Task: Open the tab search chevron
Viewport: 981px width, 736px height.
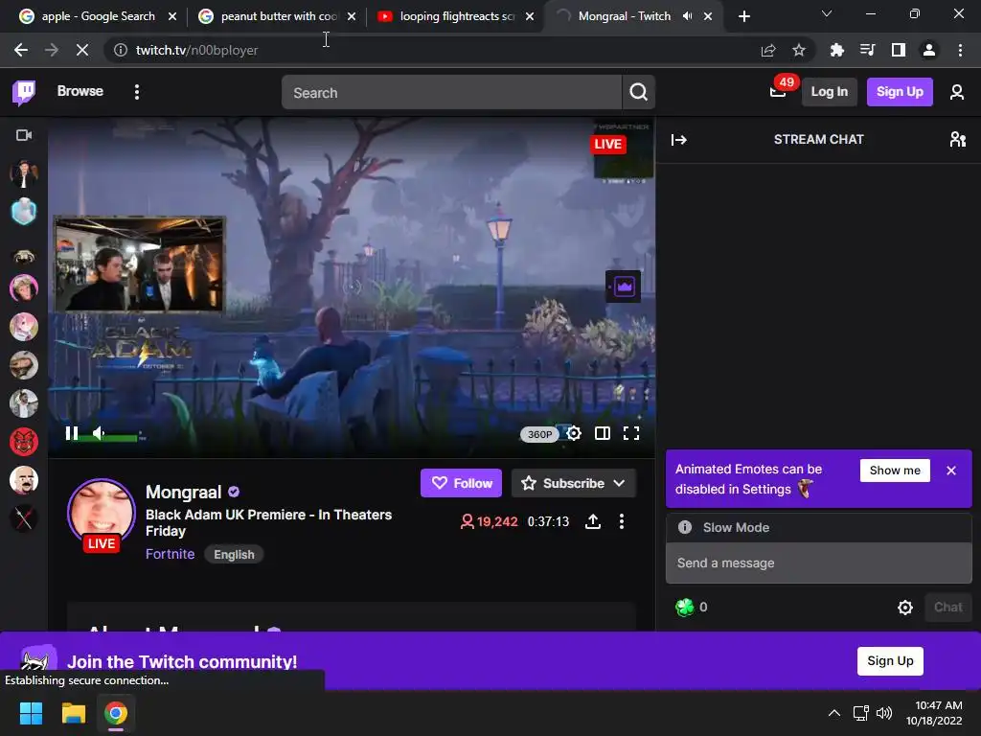Action: [x=827, y=13]
